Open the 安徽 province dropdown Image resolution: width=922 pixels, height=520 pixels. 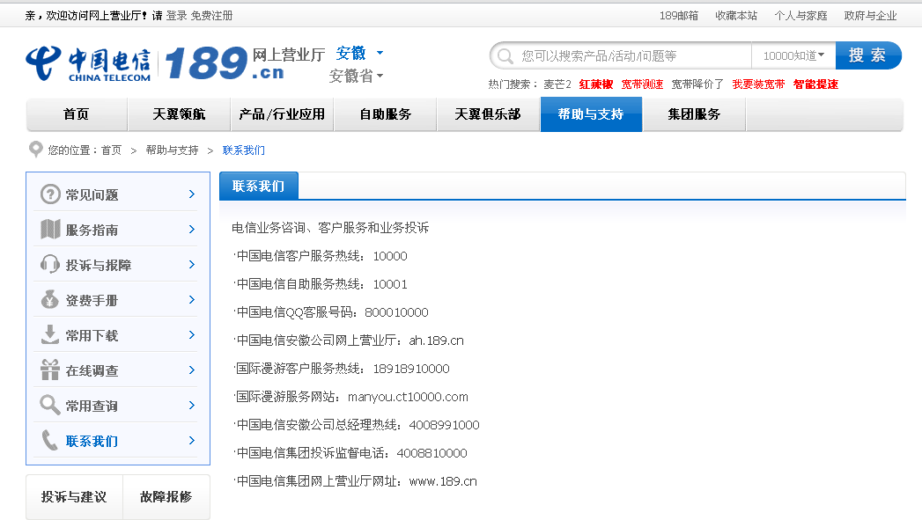pyautogui.click(x=359, y=53)
